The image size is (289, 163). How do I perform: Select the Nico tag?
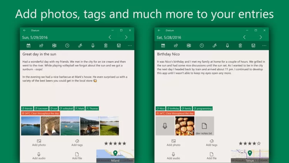pyautogui.click(x=160, y=109)
